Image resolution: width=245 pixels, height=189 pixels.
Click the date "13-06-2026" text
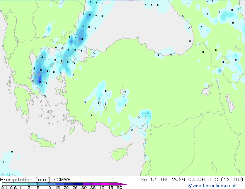(167, 180)
